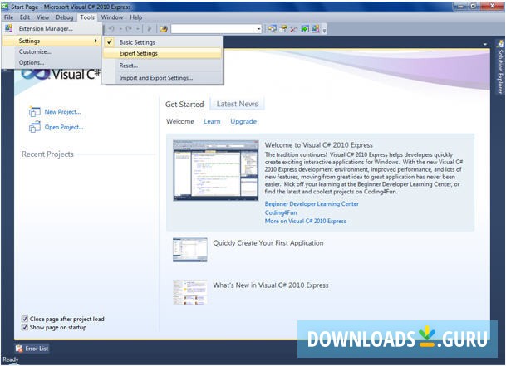Click the Visual C# app icon in title bar
506x366 pixels.
point(5,6)
